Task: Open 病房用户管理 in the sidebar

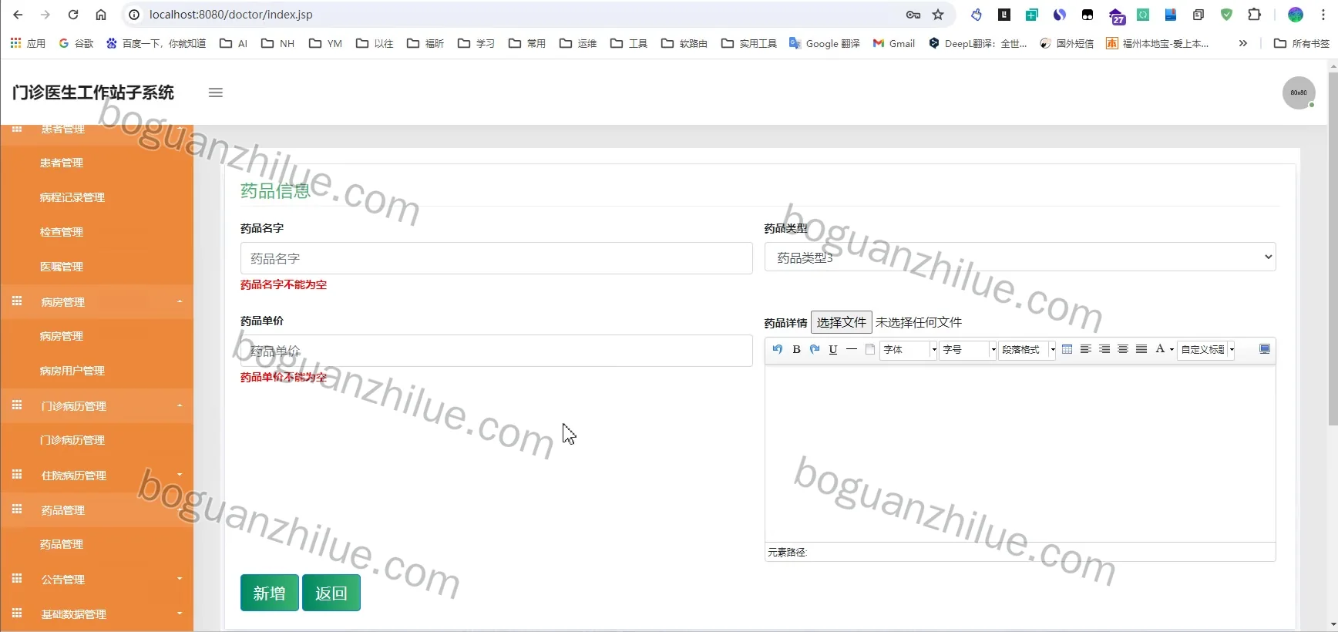Action: [72, 371]
